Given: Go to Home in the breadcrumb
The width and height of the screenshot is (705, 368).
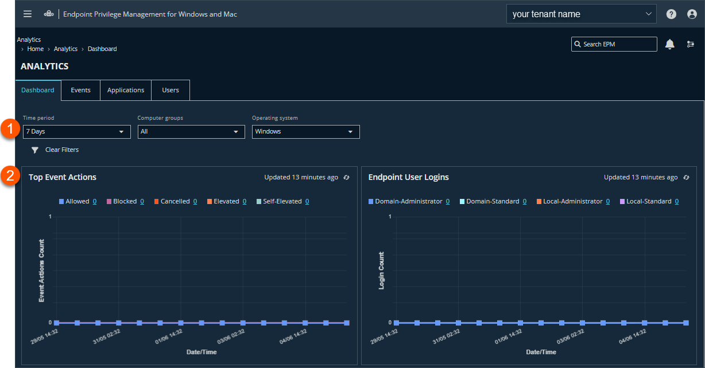Looking at the screenshot, I should click(x=35, y=49).
